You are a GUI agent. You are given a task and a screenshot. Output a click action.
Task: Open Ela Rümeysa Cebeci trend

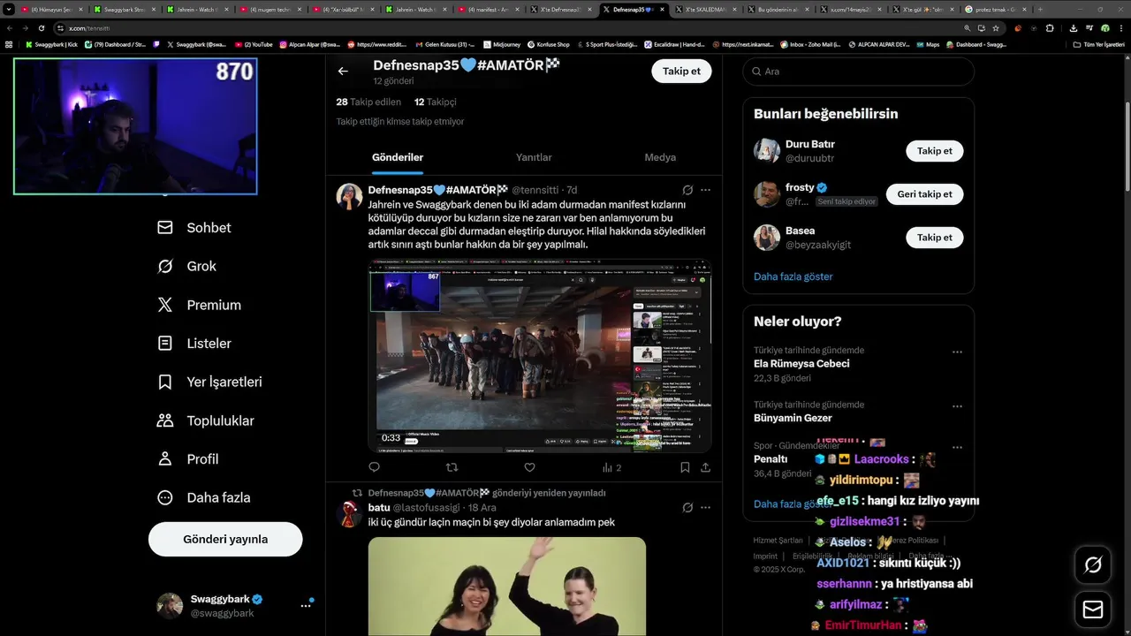pos(801,364)
